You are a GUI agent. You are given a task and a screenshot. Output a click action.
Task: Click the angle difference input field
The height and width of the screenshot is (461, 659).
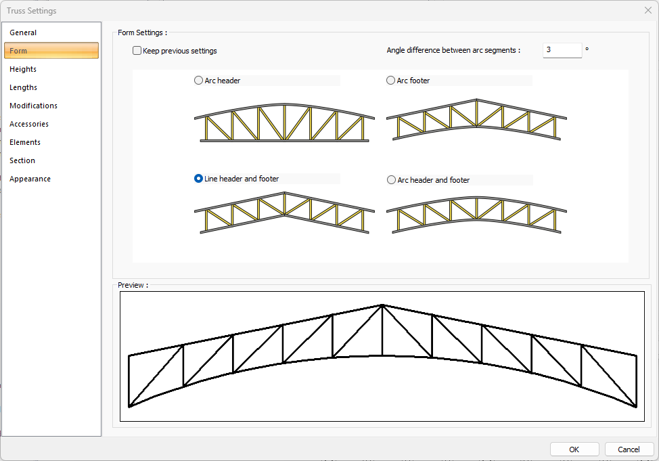(562, 50)
